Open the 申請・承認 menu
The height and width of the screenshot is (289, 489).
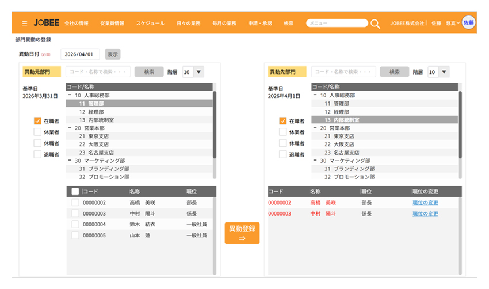click(x=259, y=24)
